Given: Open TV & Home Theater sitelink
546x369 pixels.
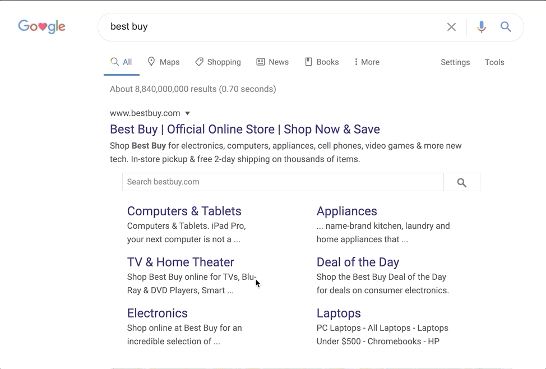Looking at the screenshot, I should point(181,262).
